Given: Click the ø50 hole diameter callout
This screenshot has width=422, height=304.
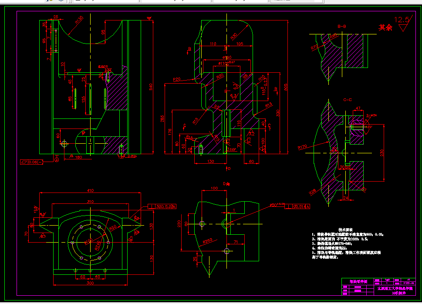Looking at the screenshot, I should tap(277, 205).
